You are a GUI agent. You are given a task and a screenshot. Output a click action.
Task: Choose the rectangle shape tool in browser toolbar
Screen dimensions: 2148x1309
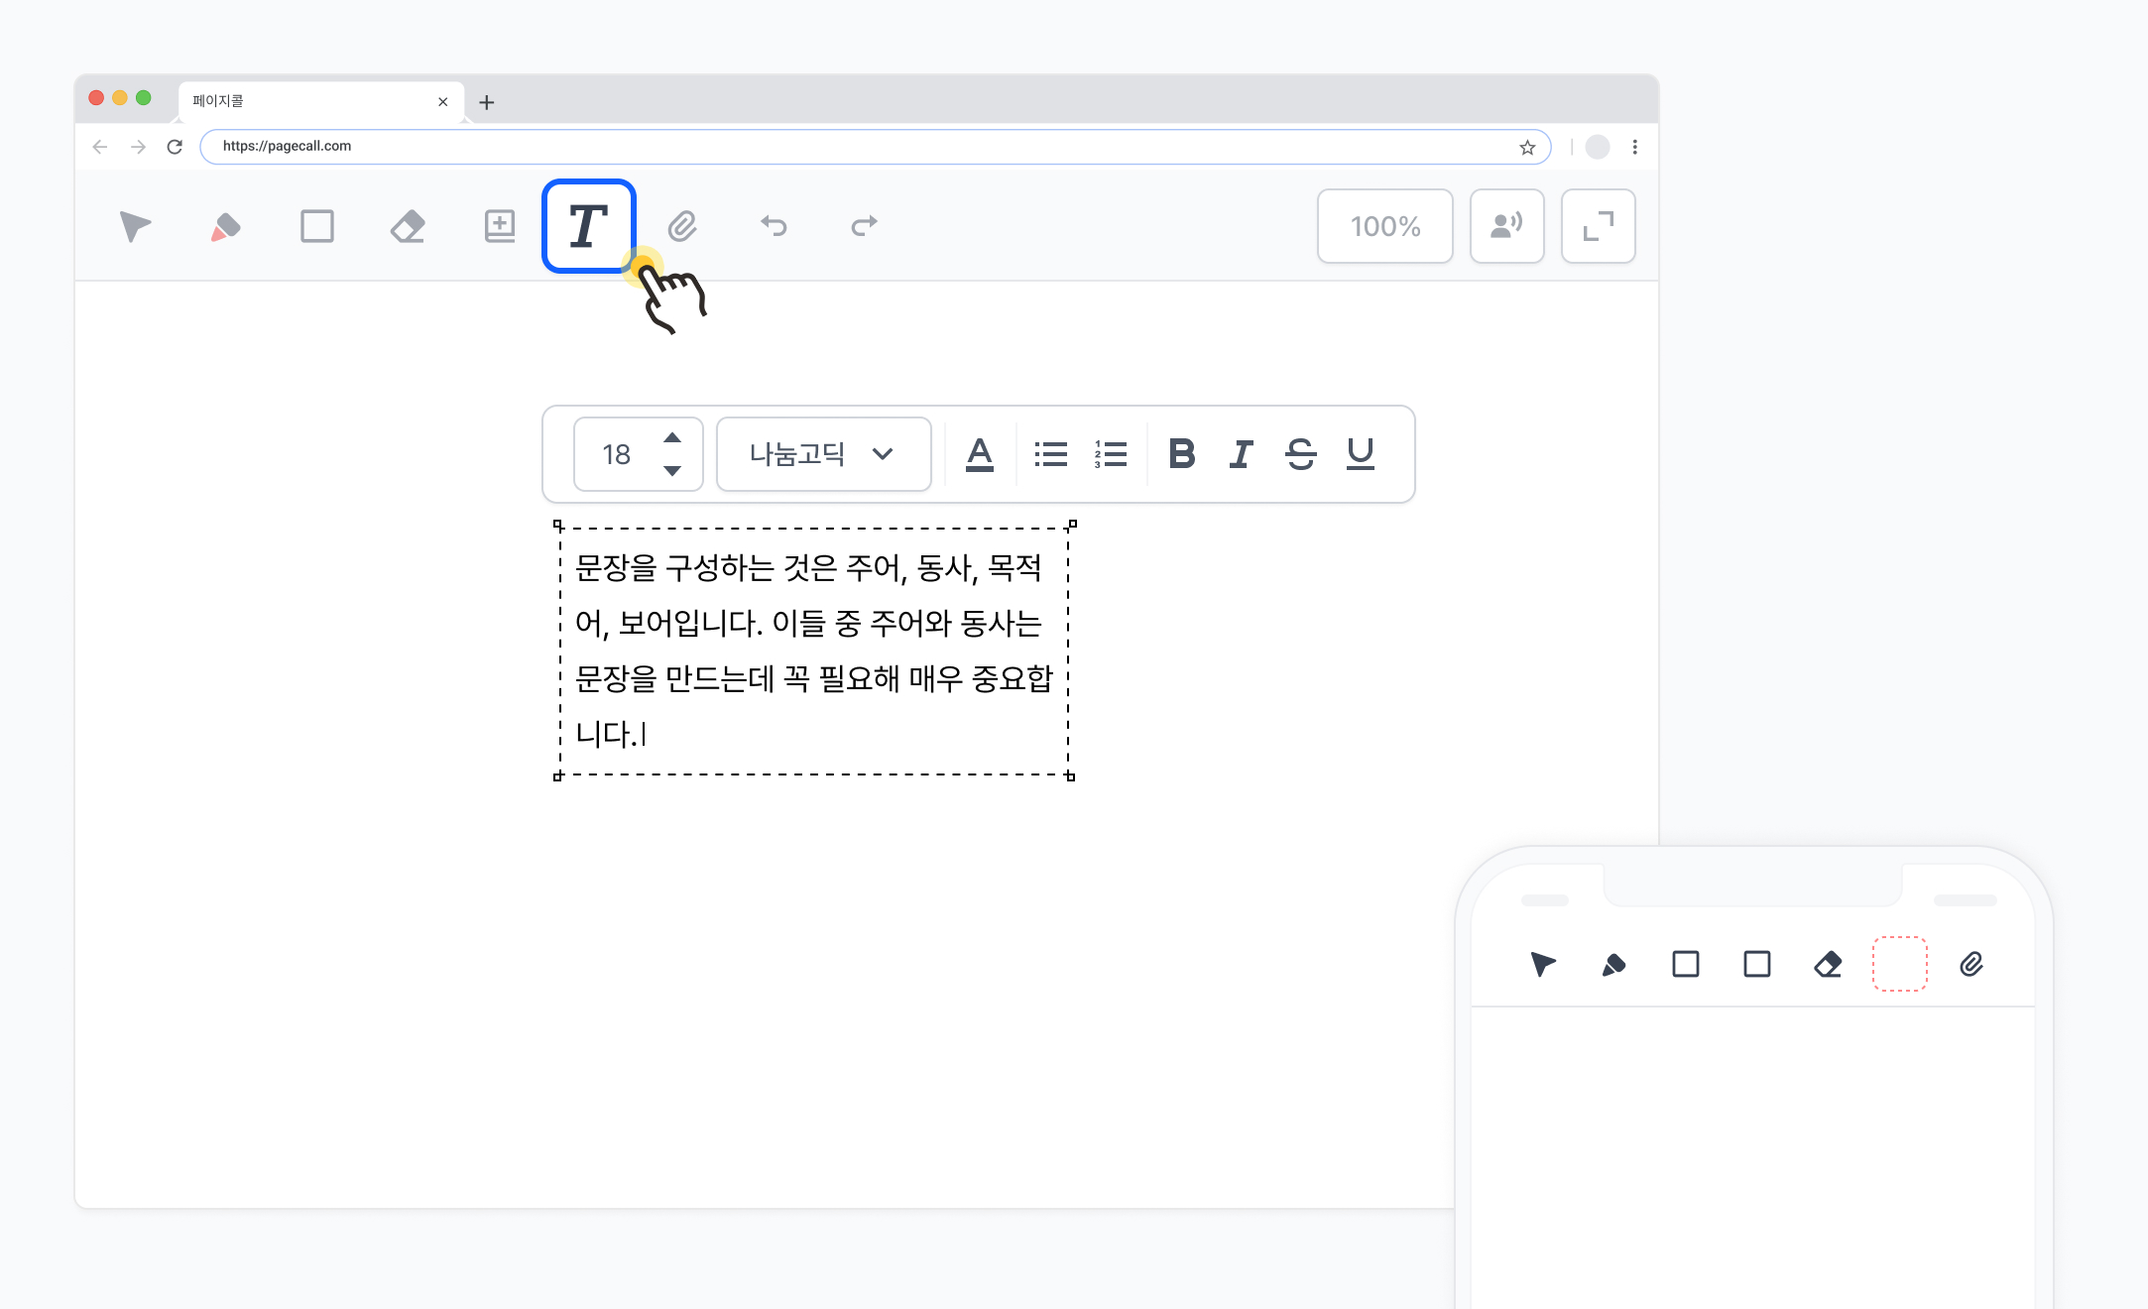point(317,226)
